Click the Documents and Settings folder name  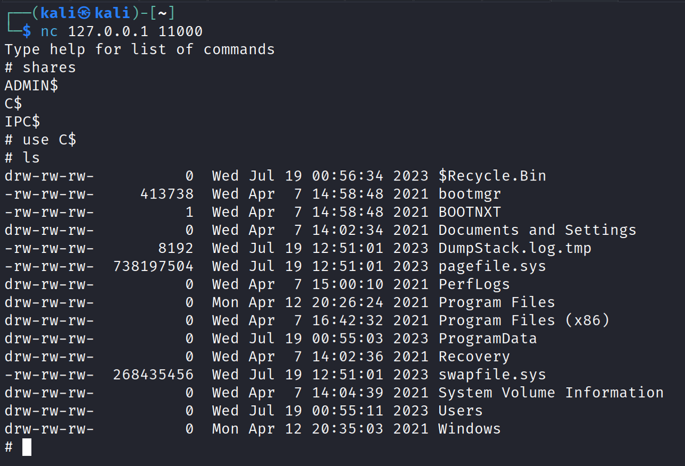pos(537,230)
